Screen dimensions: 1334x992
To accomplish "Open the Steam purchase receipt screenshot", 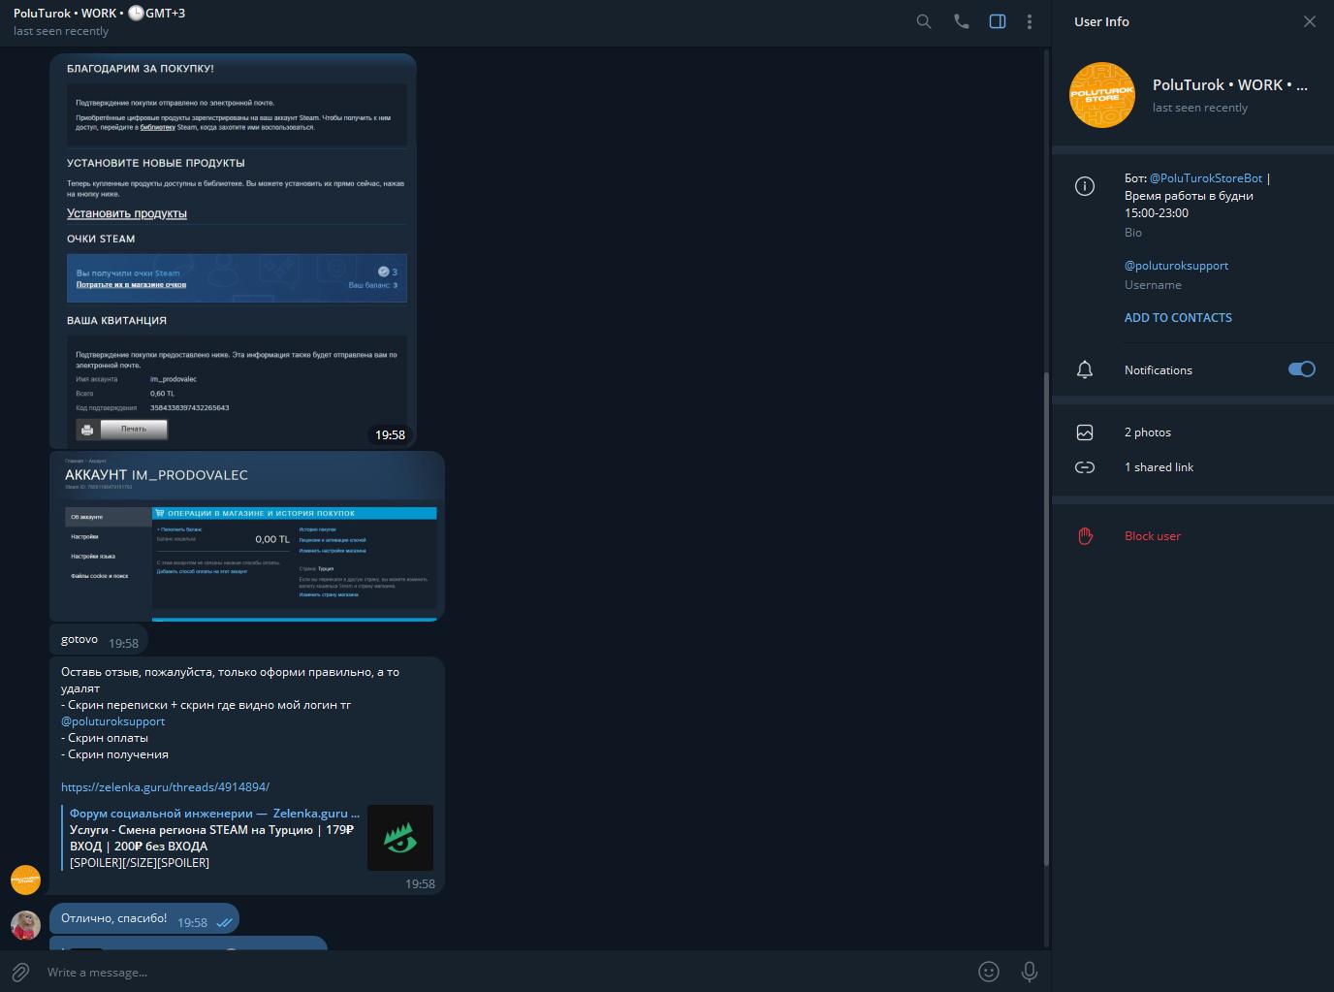I will (233, 250).
